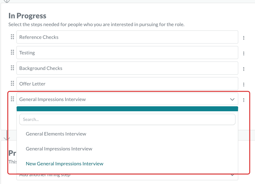
Task: Click the Search field in dropdown
Action: (x=127, y=119)
